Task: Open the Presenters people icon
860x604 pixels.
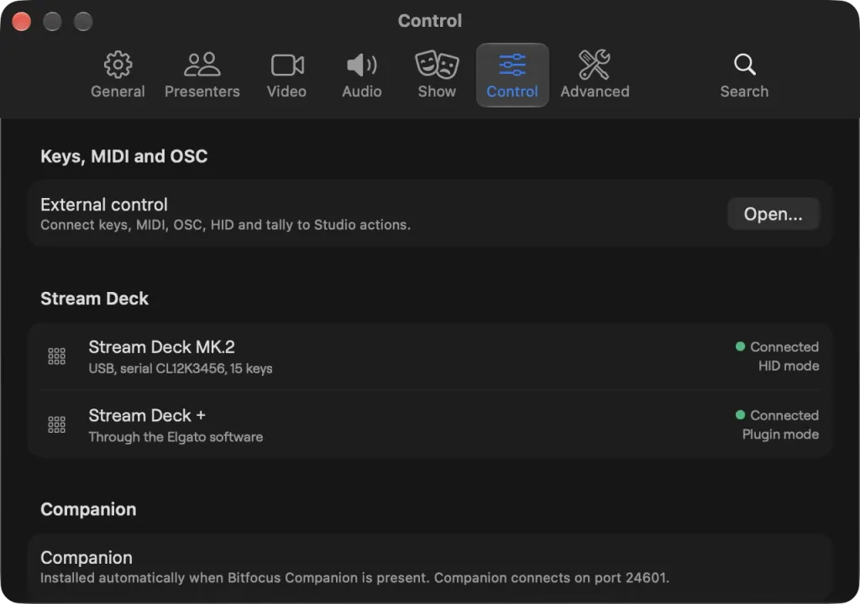Action: coord(202,65)
